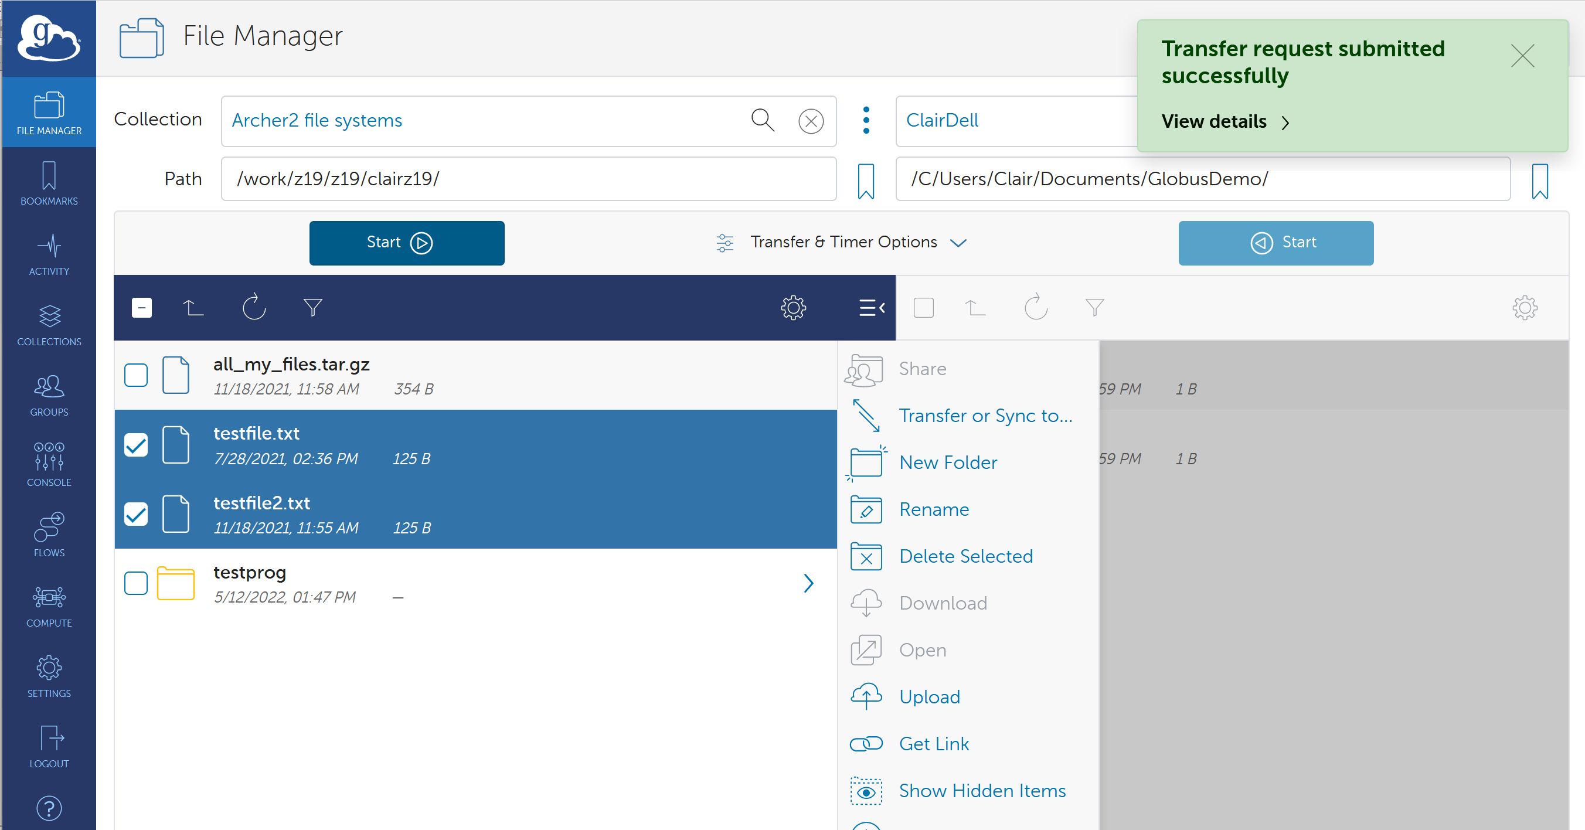The width and height of the screenshot is (1585, 830).
Task: Edit the /C/Users/Clair/Documents/GlobusDemo/ path field
Action: point(1203,179)
